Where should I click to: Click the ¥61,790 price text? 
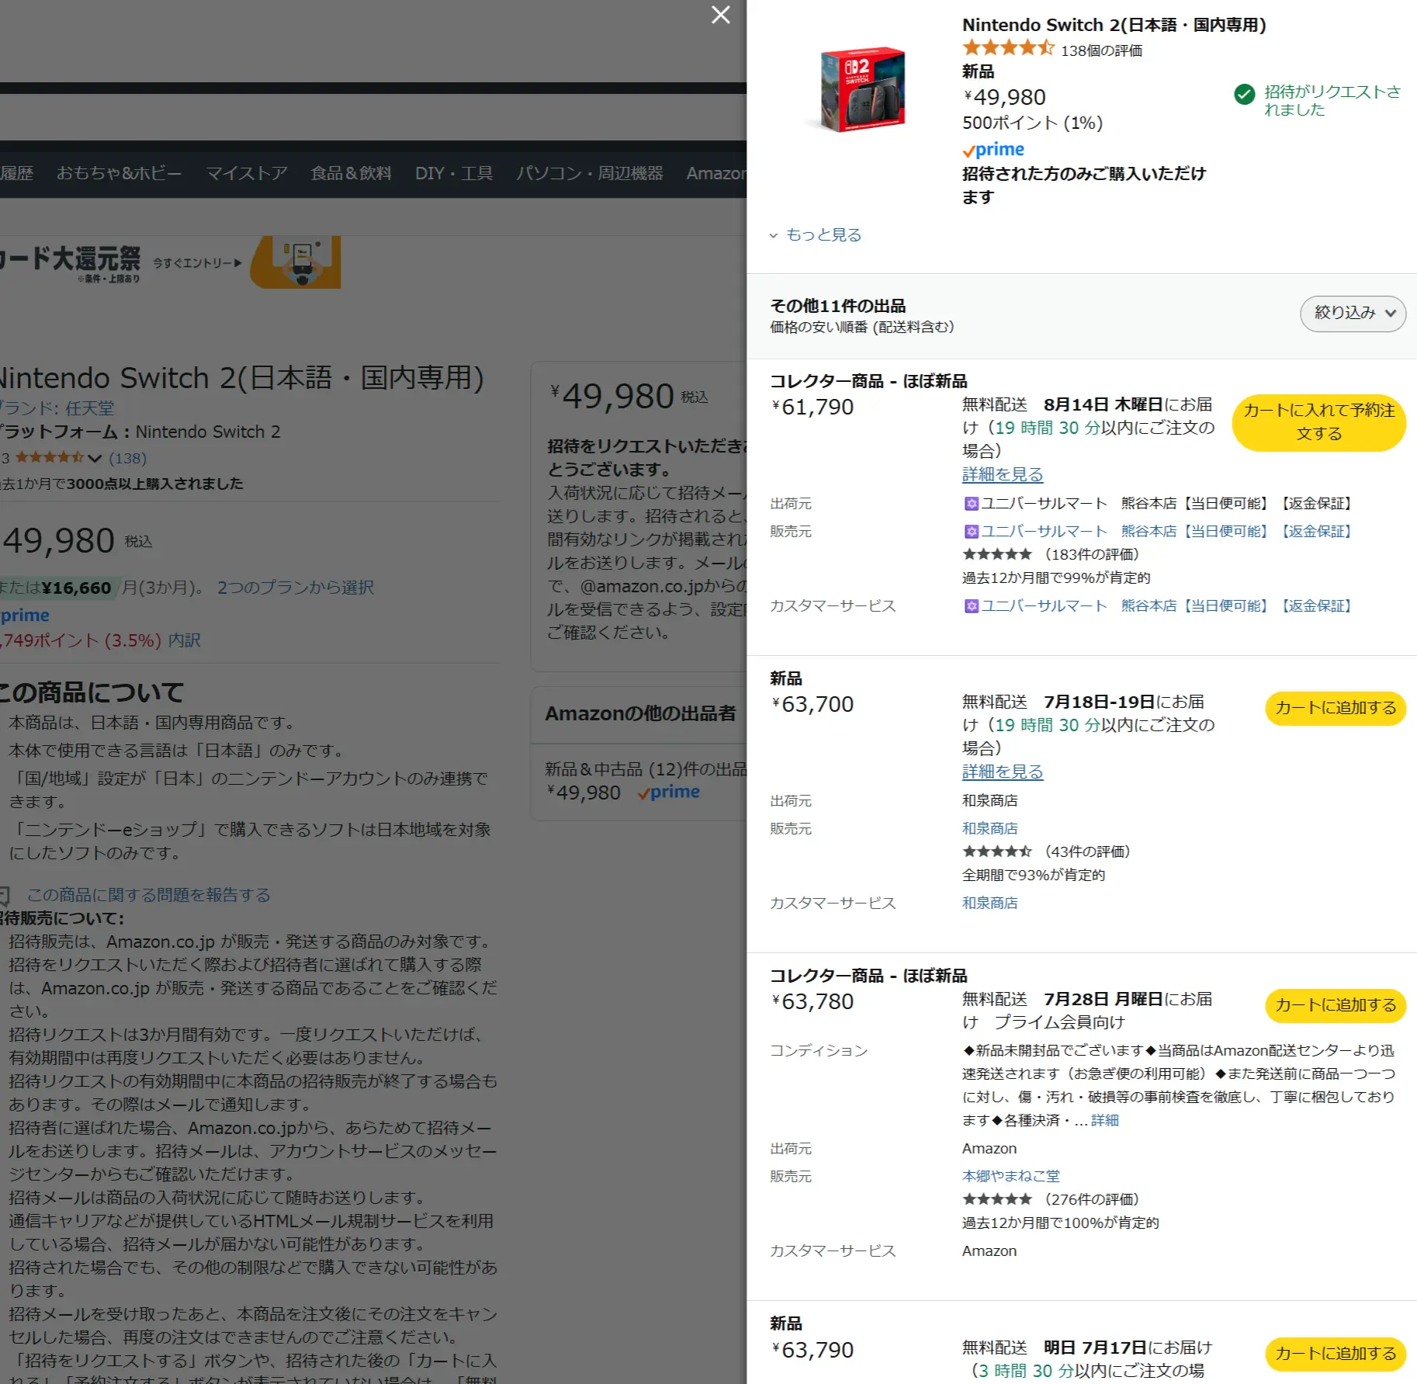point(812,407)
